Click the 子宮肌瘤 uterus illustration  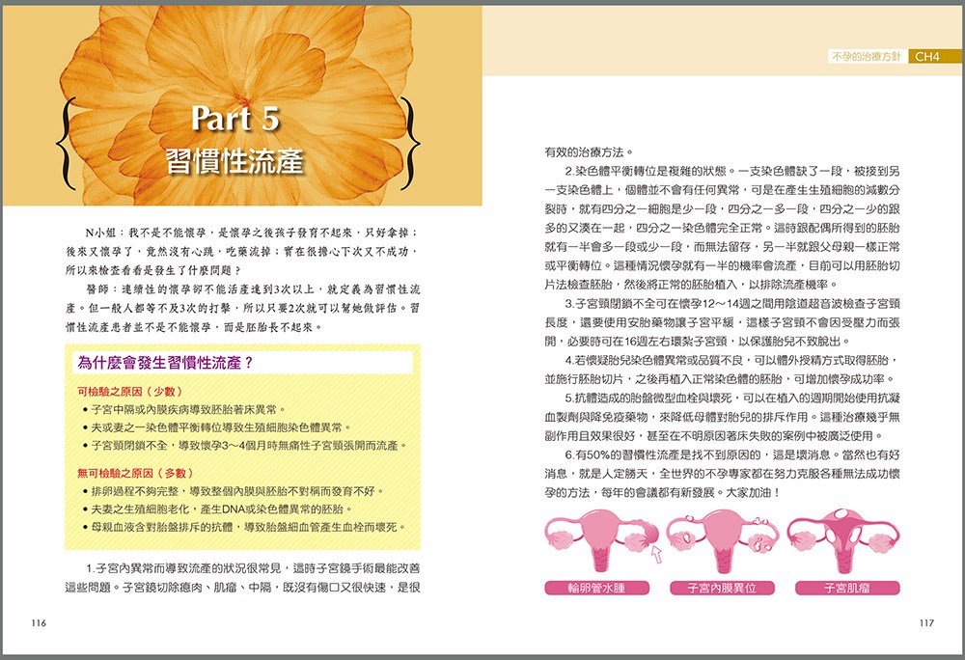[x=843, y=539]
